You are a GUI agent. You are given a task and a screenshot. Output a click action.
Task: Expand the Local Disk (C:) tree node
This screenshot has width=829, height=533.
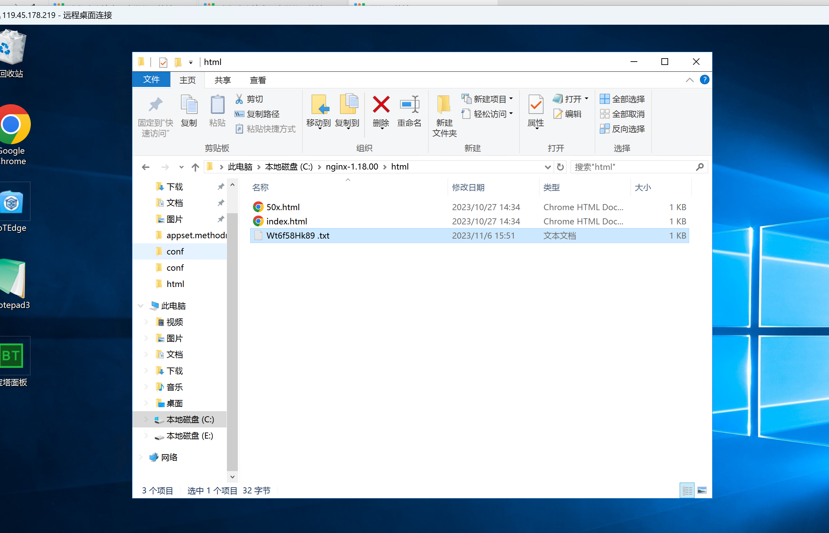click(x=146, y=420)
